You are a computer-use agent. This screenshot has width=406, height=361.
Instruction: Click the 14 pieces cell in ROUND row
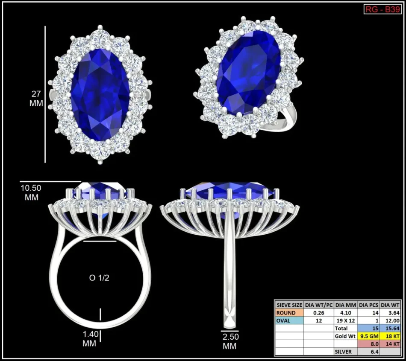[x=369, y=313]
